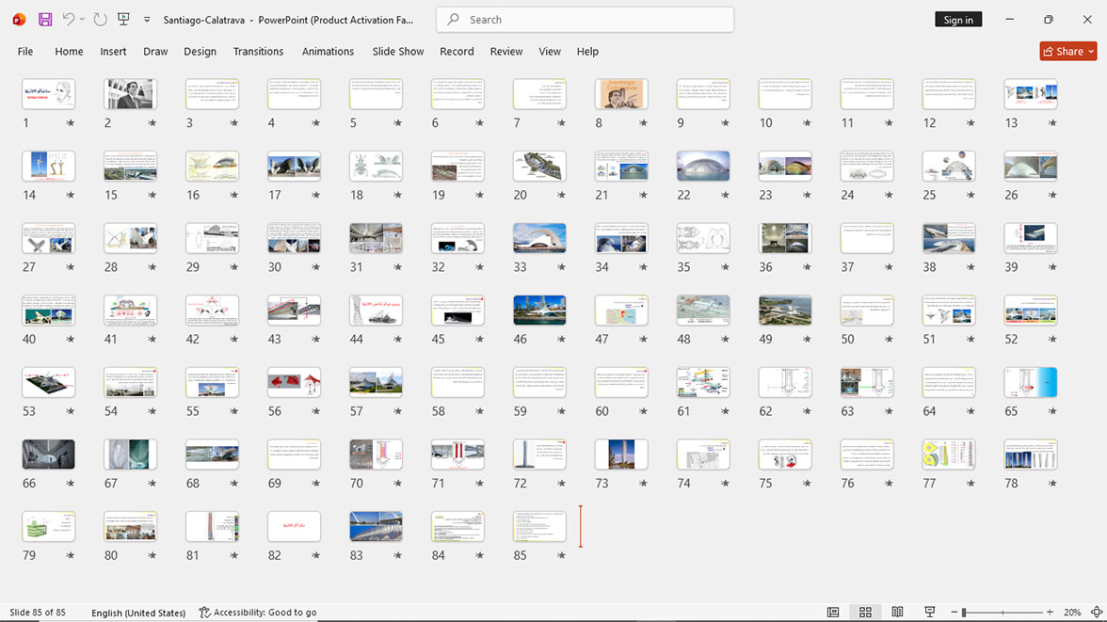This screenshot has height=622, width=1107.
Task: Open the Slide Show ribbon tab
Action: [x=398, y=52]
